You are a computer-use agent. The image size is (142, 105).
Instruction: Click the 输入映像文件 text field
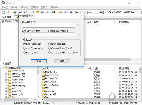click(x=48, y=26)
